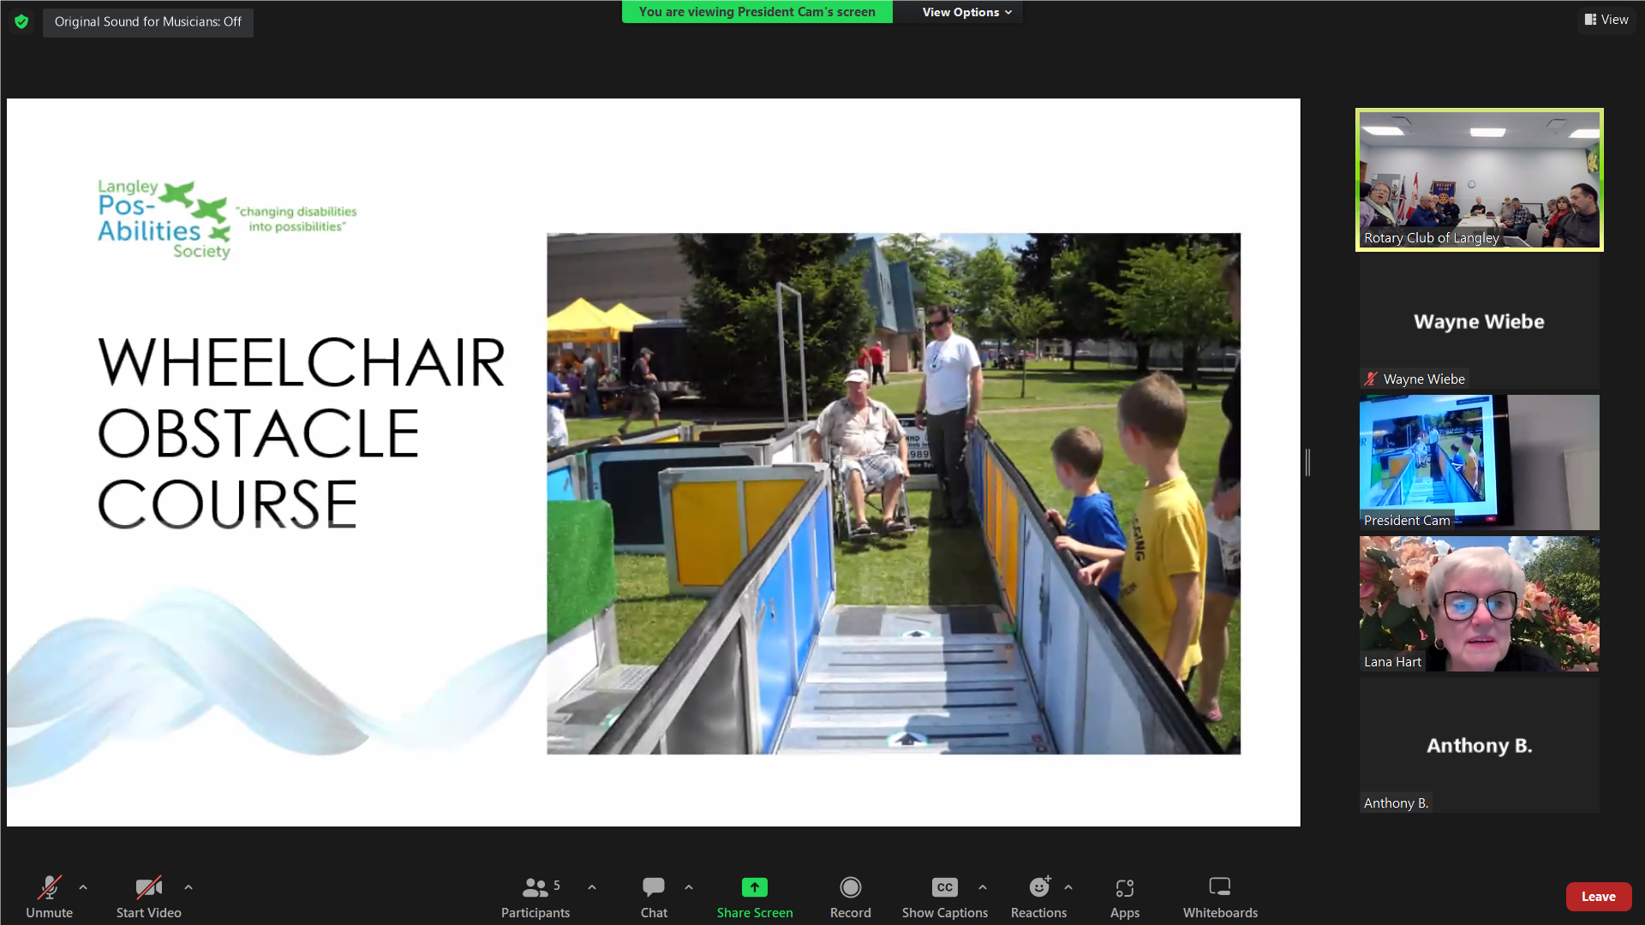This screenshot has height=925, width=1645.
Task: Expand audio options arrow beside Unmute
Action: pos(83,887)
